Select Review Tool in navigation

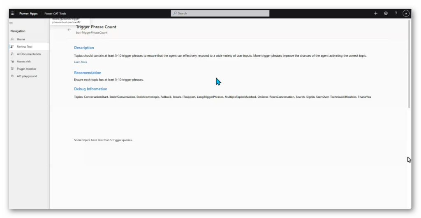click(29, 47)
